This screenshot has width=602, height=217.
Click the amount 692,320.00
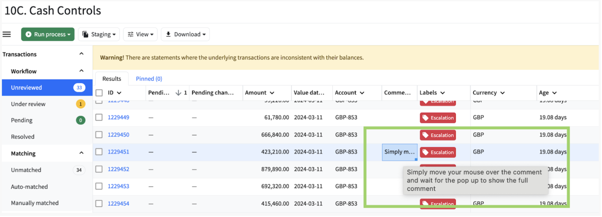(275, 186)
